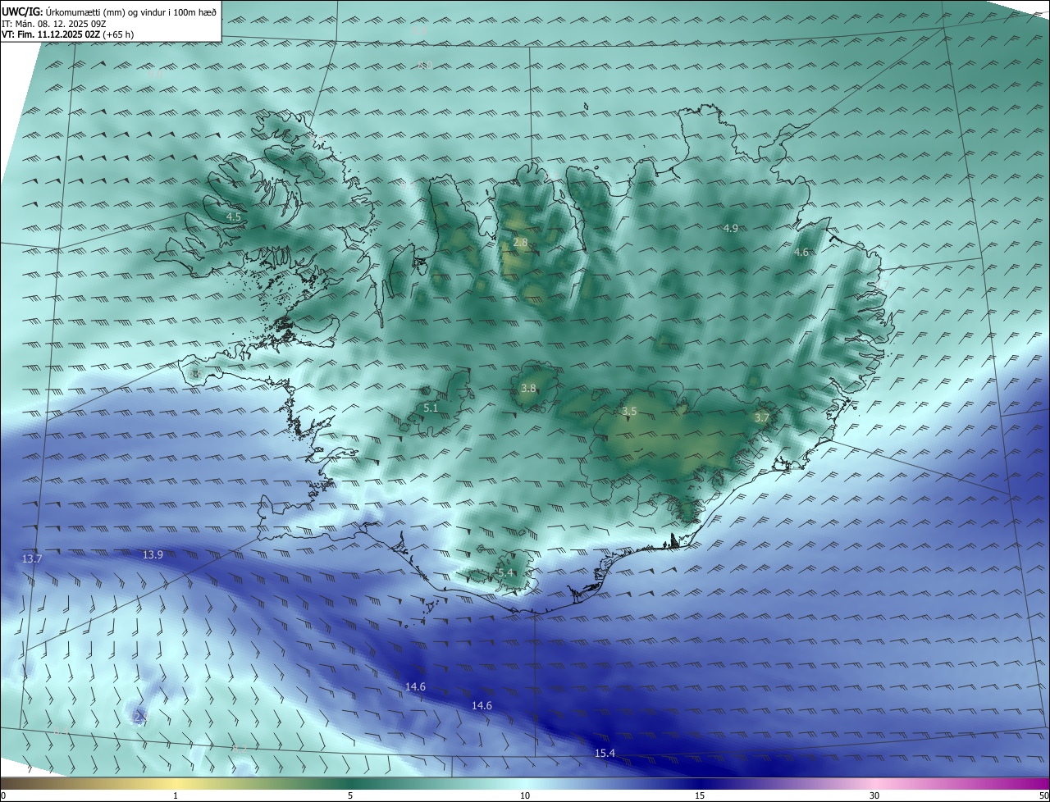
Task: Click the 'IT: Mán. 08. 12. 2025 09Z' line
Action: point(55,23)
